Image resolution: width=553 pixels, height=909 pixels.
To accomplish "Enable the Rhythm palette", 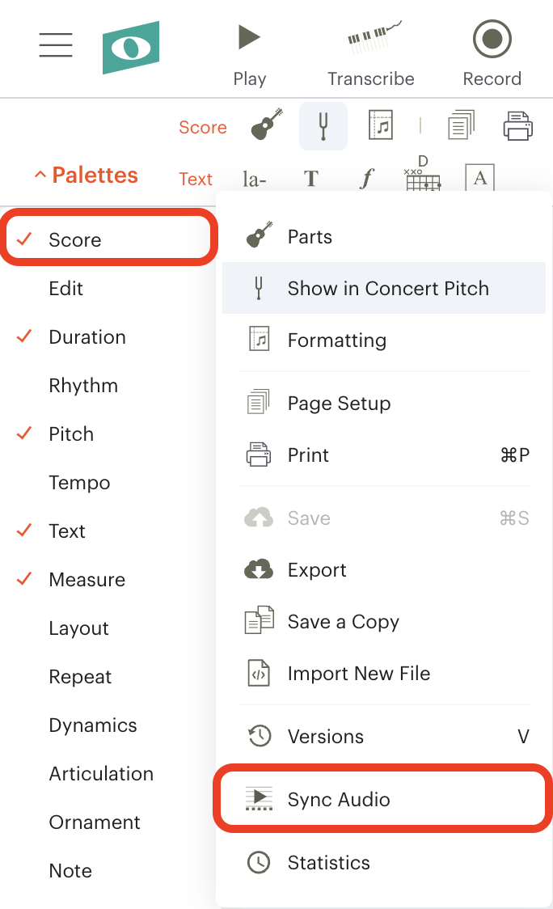I will [x=83, y=386].
